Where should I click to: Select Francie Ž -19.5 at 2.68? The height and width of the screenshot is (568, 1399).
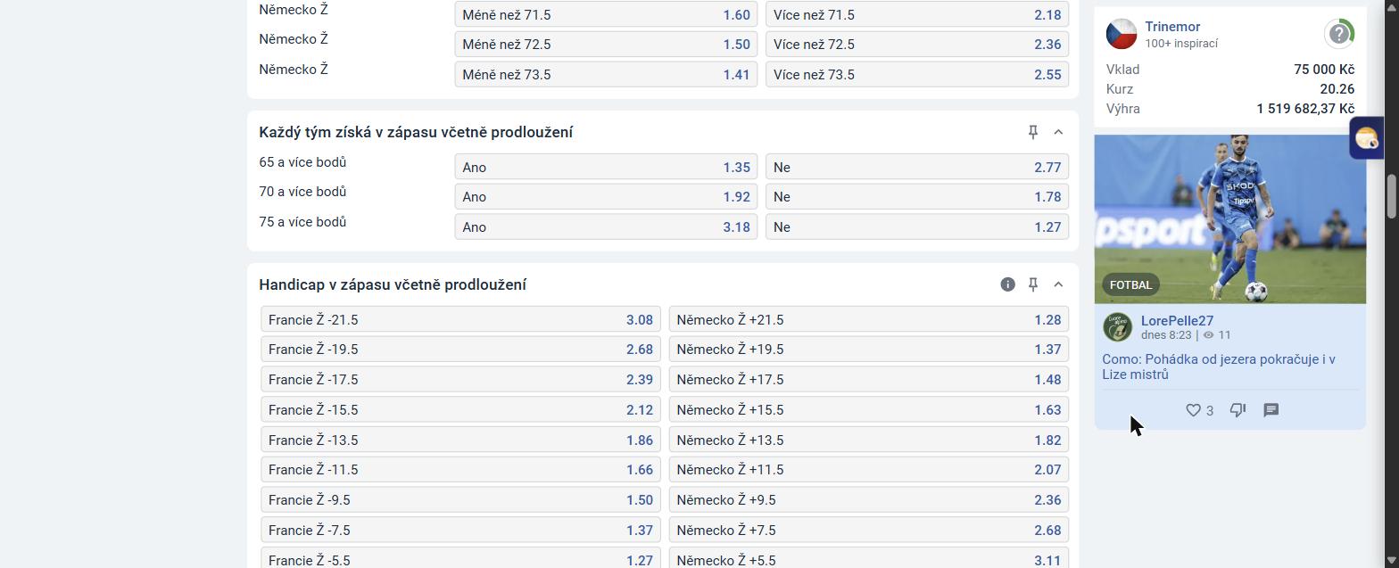460,350
